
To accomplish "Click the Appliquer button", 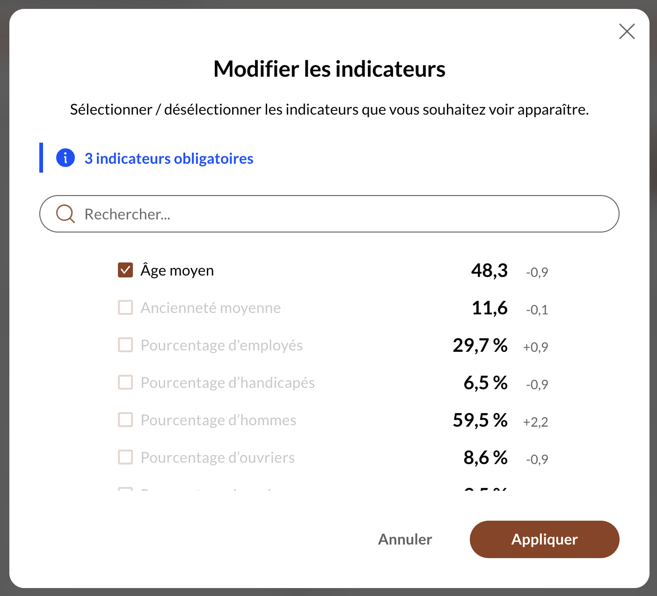I will 544,539.
